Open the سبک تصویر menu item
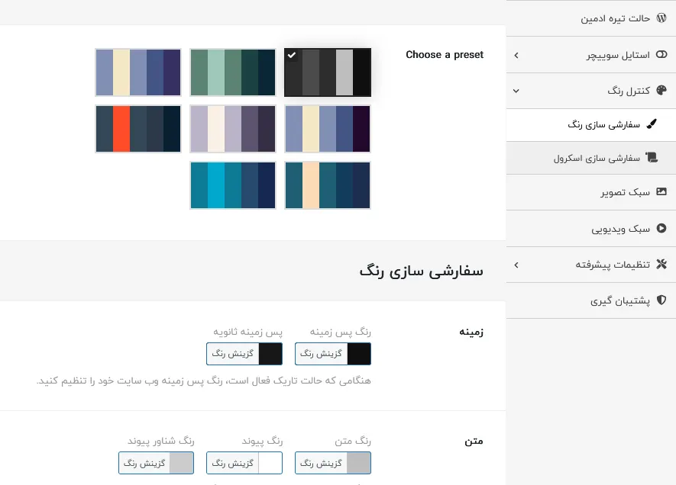The width and height of the screenshot is (676, 485). [591, 192]
